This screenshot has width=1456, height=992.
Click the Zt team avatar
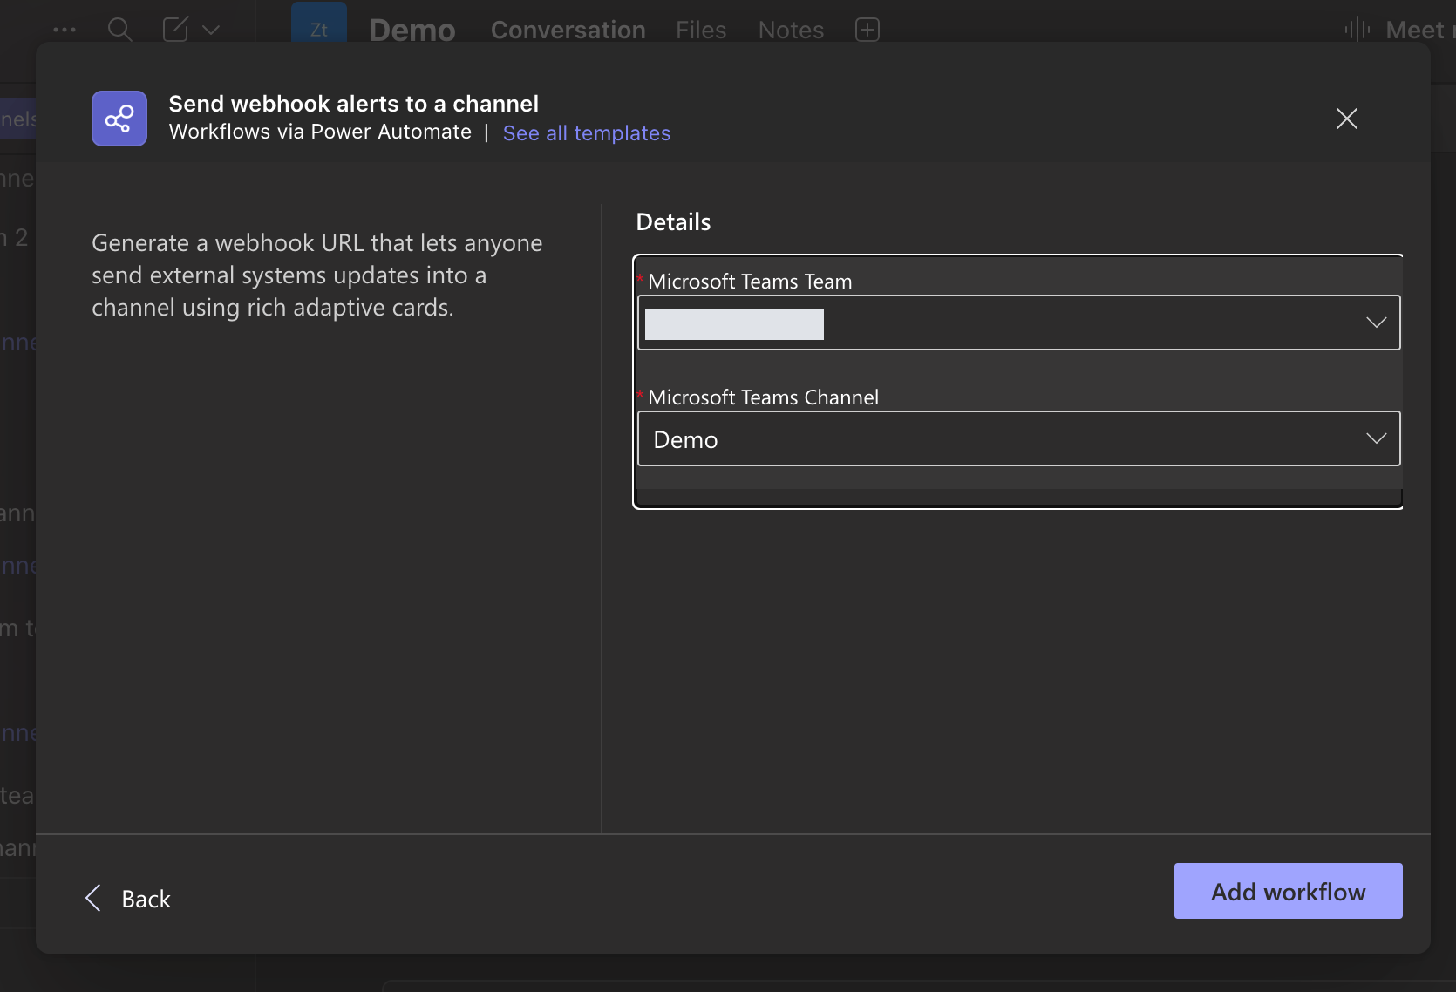pyautogui.click(x=319, y=23)
